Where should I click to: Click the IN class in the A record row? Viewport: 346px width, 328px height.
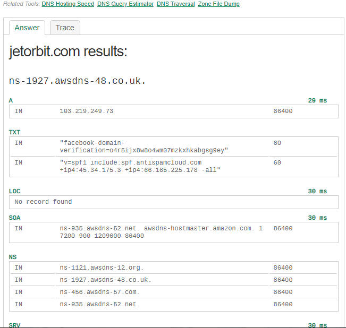[x=19, y=111]
